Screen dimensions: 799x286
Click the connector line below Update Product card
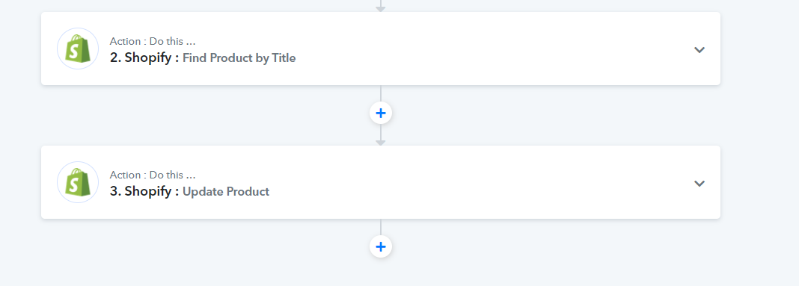coord(381,227)
